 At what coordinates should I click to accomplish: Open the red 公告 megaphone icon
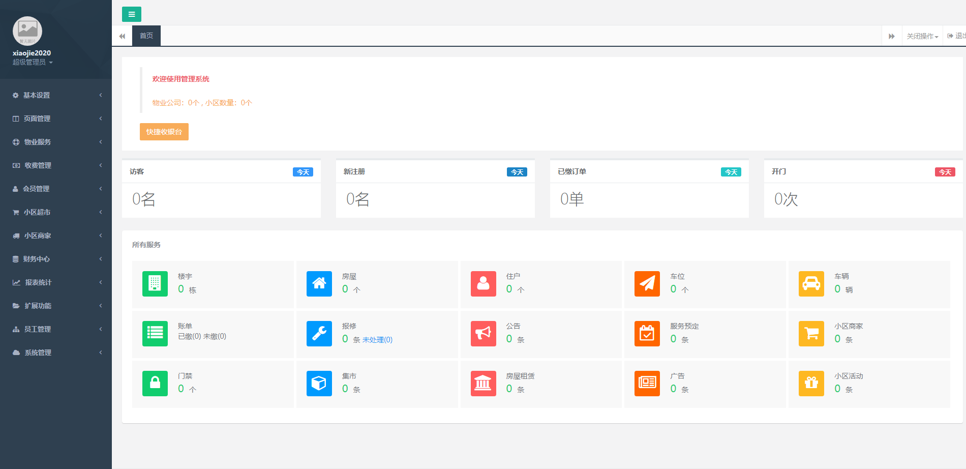pyautogui.click(x=483, y=333)
